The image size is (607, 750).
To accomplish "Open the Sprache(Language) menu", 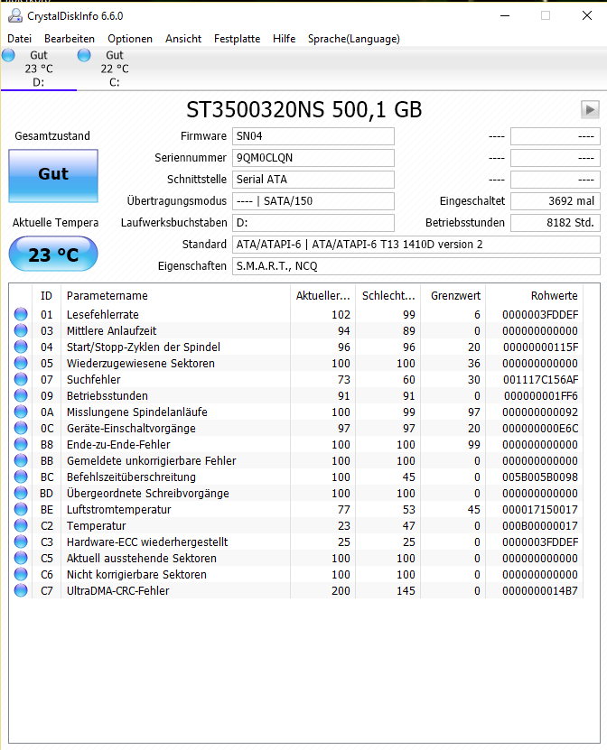I will tap(354, 39).
